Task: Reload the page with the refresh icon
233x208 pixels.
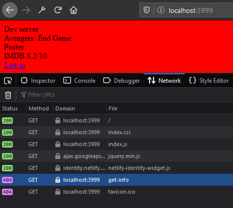Action: [x=58, y=10]
